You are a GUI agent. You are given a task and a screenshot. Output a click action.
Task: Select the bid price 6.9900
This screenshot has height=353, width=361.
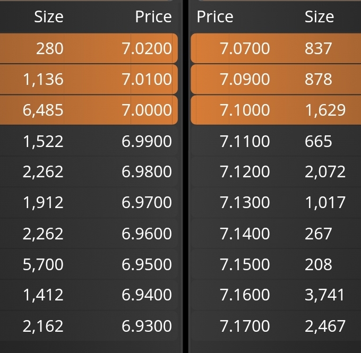pos(147,141)
